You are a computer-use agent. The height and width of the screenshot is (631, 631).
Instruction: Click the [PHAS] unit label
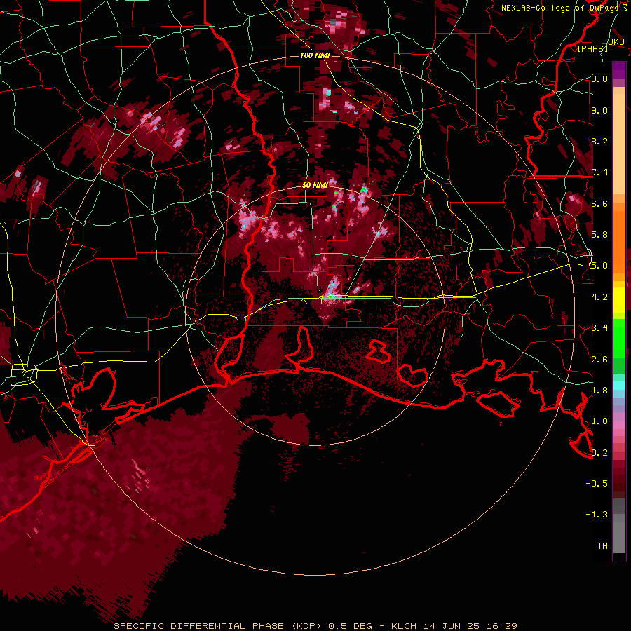tap(592, 48)
